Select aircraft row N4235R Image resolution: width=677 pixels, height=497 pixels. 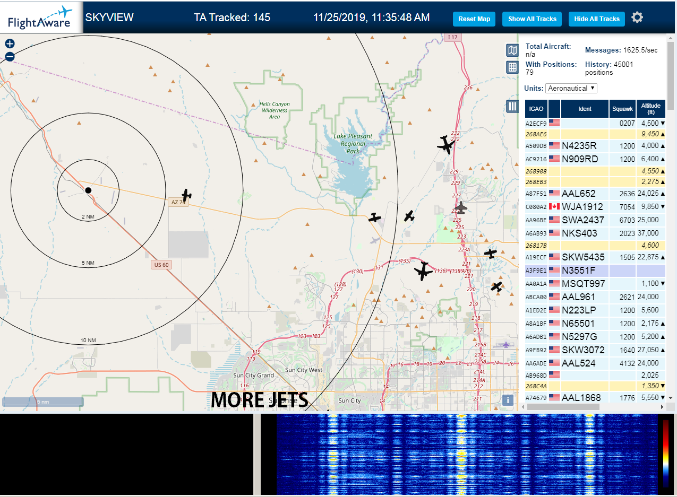coord(595,146)
